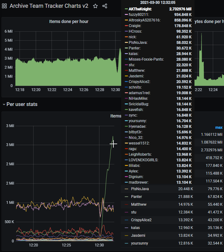Open the bytes done per hour panel menu

(208, 21)
